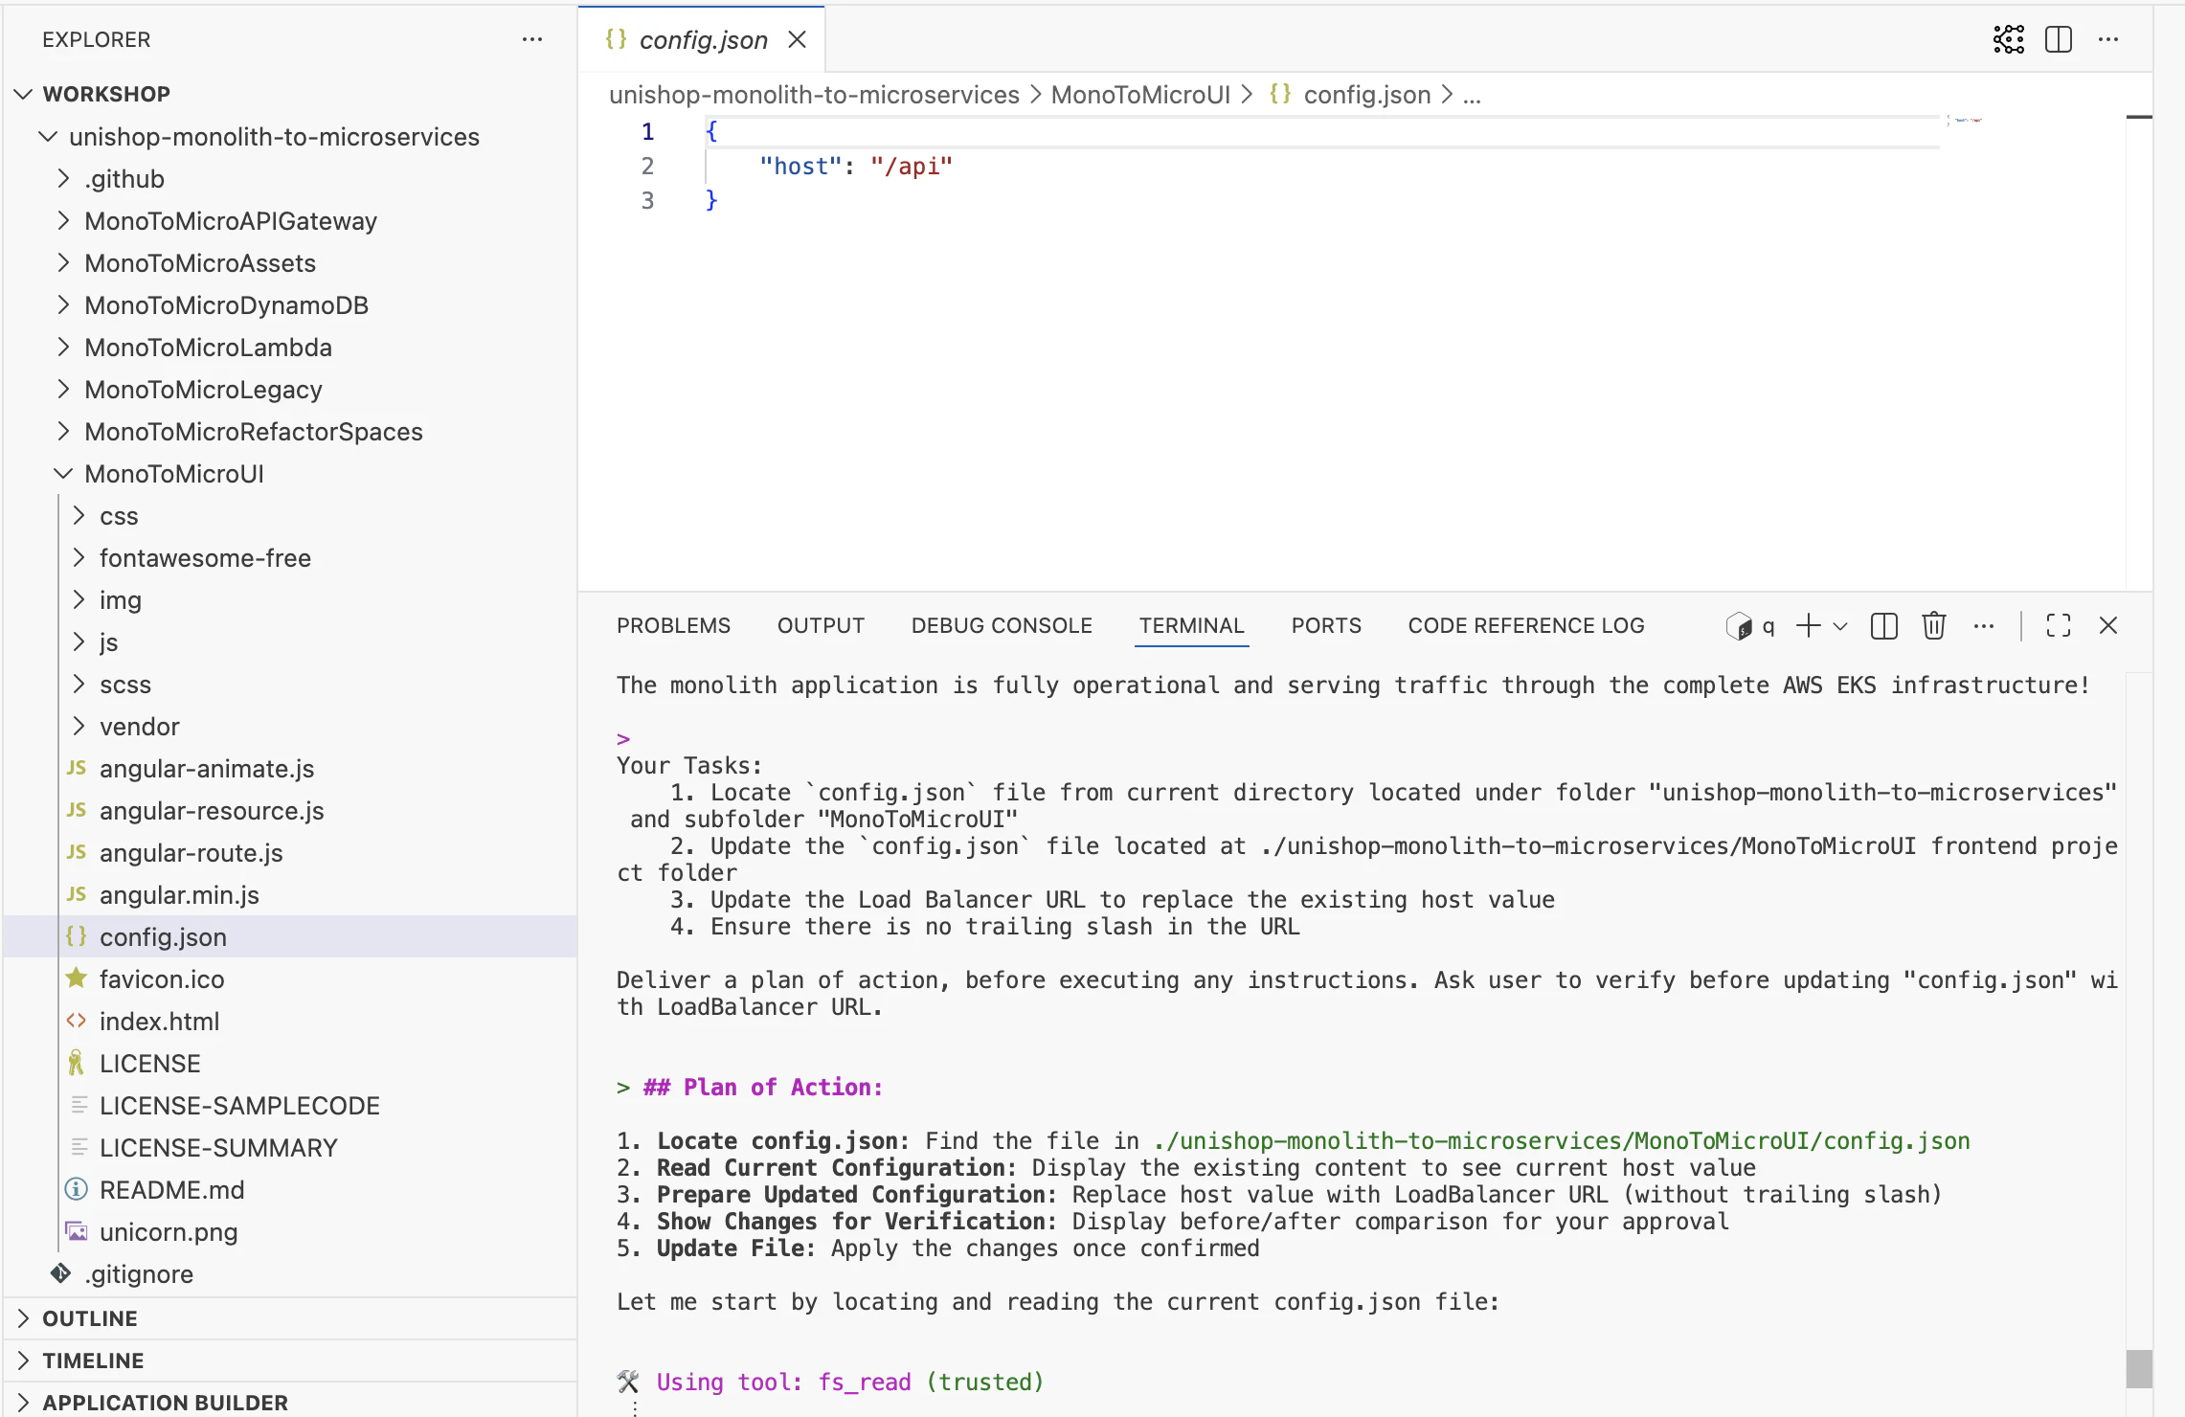Screen dimensions: 2185x1417
Task: Expand the .github folder
Action: 290,179
